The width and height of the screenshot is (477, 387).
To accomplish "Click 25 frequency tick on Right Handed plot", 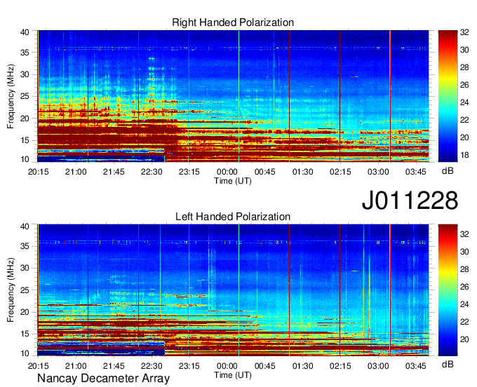I will point(25,96).
